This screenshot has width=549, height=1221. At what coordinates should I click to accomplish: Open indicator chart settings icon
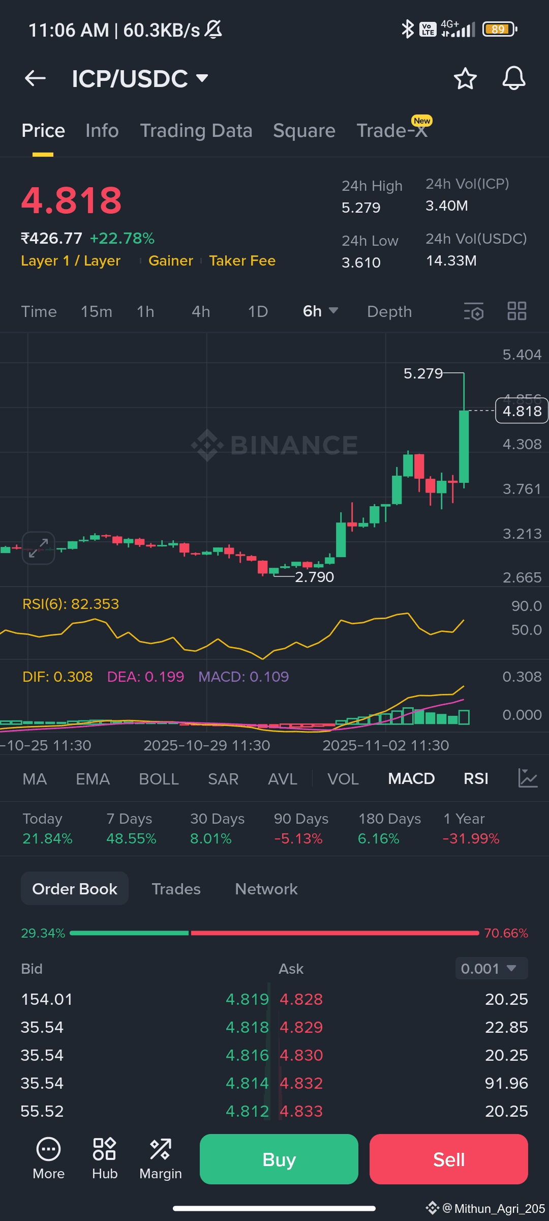(x=528, y=778)
